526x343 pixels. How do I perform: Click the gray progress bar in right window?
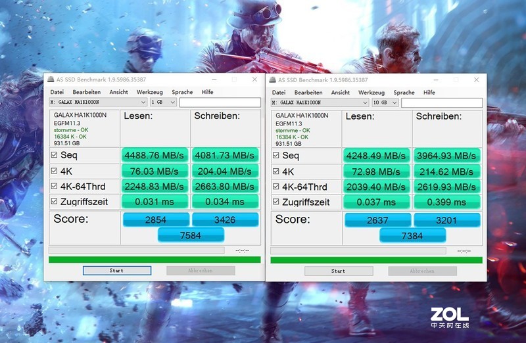click(x=358, y=250)
